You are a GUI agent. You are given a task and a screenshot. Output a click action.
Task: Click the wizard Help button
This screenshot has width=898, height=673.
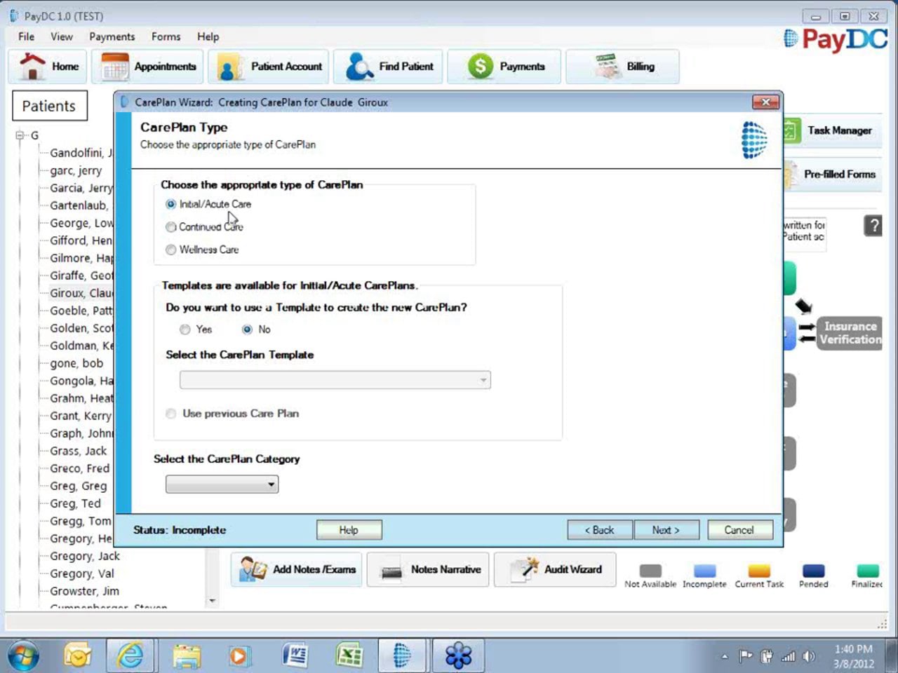tap(349, 530)
